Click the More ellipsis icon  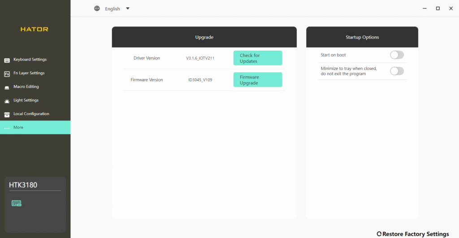tap(7, 128)
